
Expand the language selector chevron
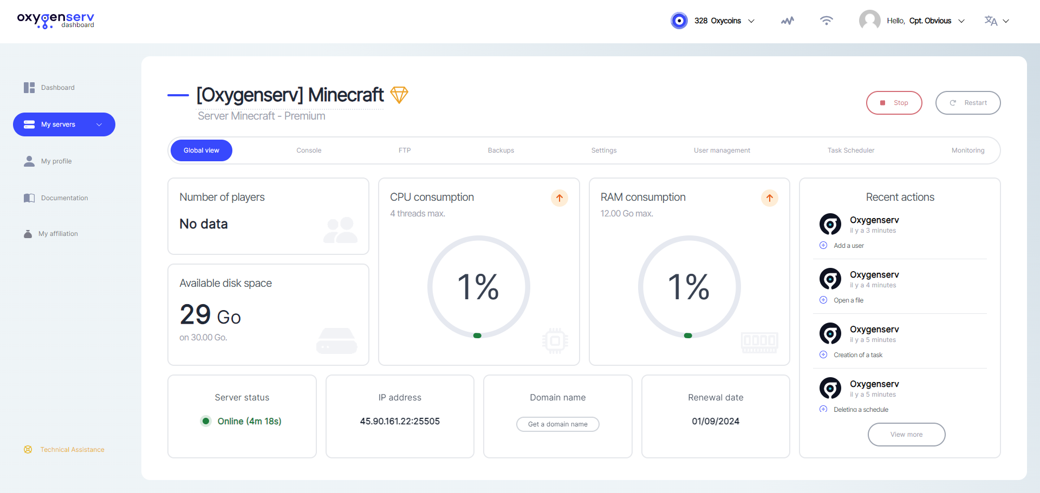1006,21
